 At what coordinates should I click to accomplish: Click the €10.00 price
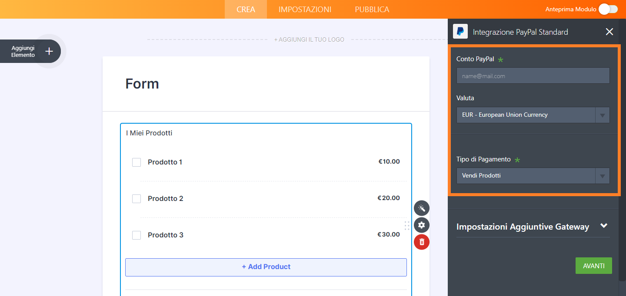coord(389,161)
